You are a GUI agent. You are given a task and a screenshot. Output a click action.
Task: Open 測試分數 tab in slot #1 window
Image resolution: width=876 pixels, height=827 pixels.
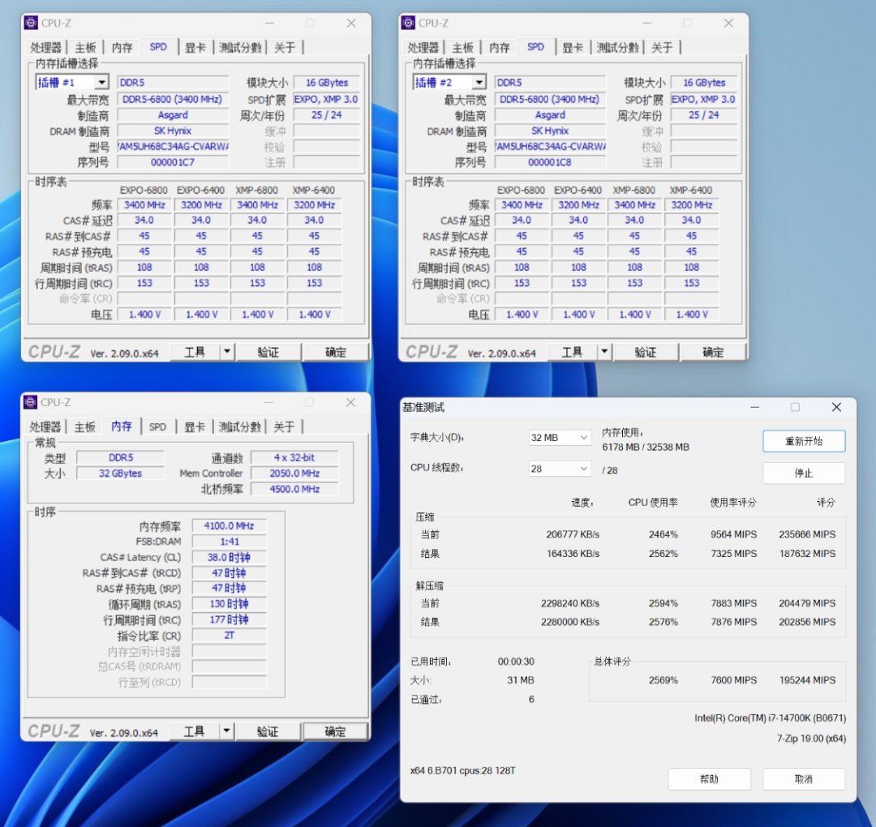240,48
